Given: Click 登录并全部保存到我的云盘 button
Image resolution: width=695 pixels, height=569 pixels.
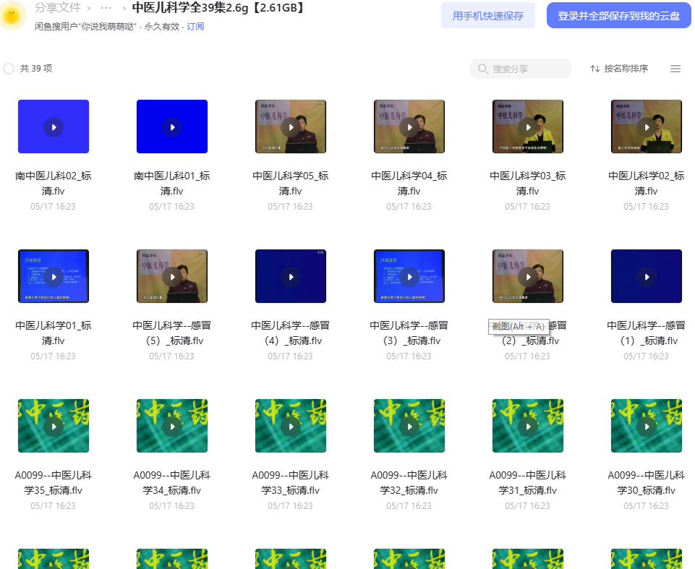Looking at the screenshot, I should 619,15.
